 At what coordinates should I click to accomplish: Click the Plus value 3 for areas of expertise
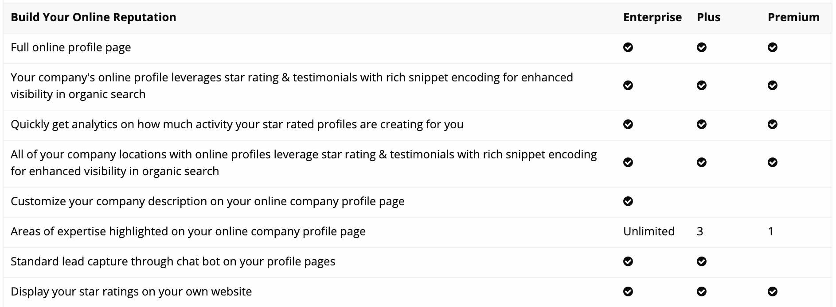click(x=700, y=231)
